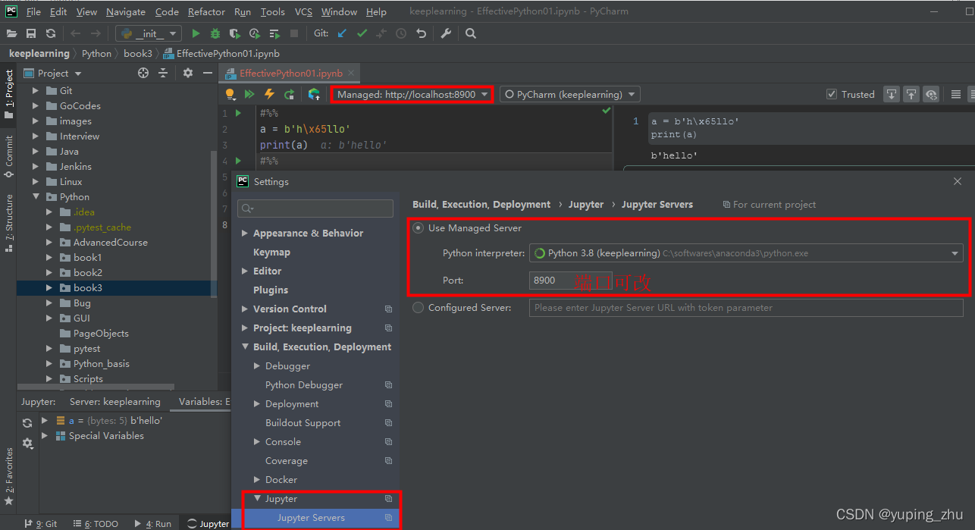The width and height of the screenshot is (975, 530).
Task: Open the 1: Project side tab
Action: pyautogui.click(x=8, y=94)
